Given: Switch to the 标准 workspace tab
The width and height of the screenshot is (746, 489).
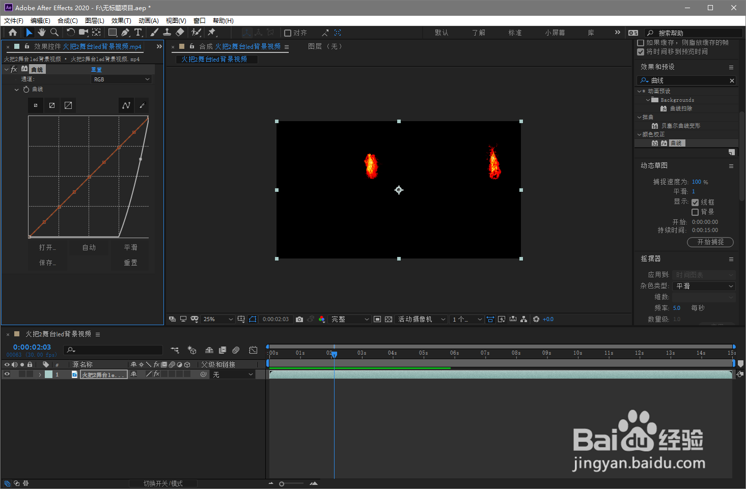Looking at the screenshot, I should pos(515,33).
